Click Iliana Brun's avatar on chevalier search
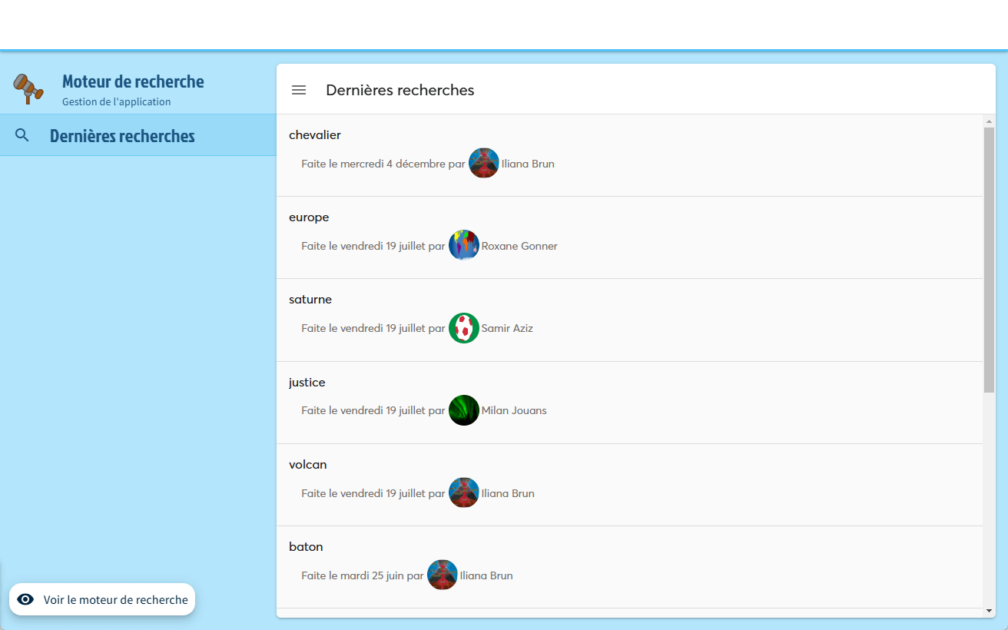 click(x=483, y=164)
